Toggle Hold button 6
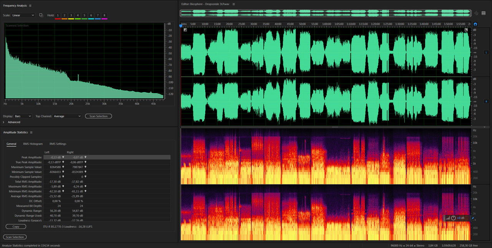Screen dimensions: 492x248 91,15
